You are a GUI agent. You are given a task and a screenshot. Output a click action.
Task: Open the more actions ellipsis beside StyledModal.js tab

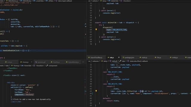click(83, 62)
